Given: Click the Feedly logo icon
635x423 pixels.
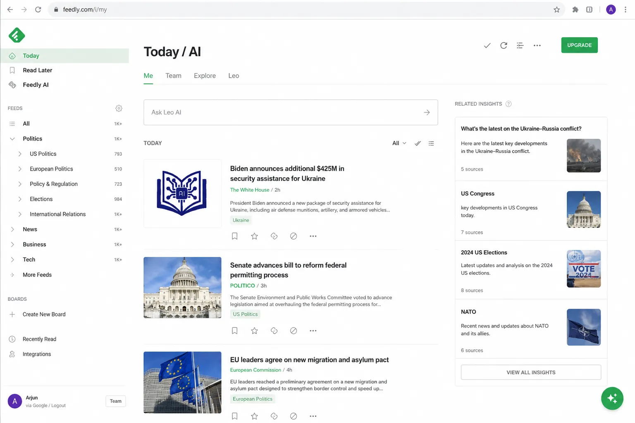Looking at the screenshot, I should click(x=17, y=35).
